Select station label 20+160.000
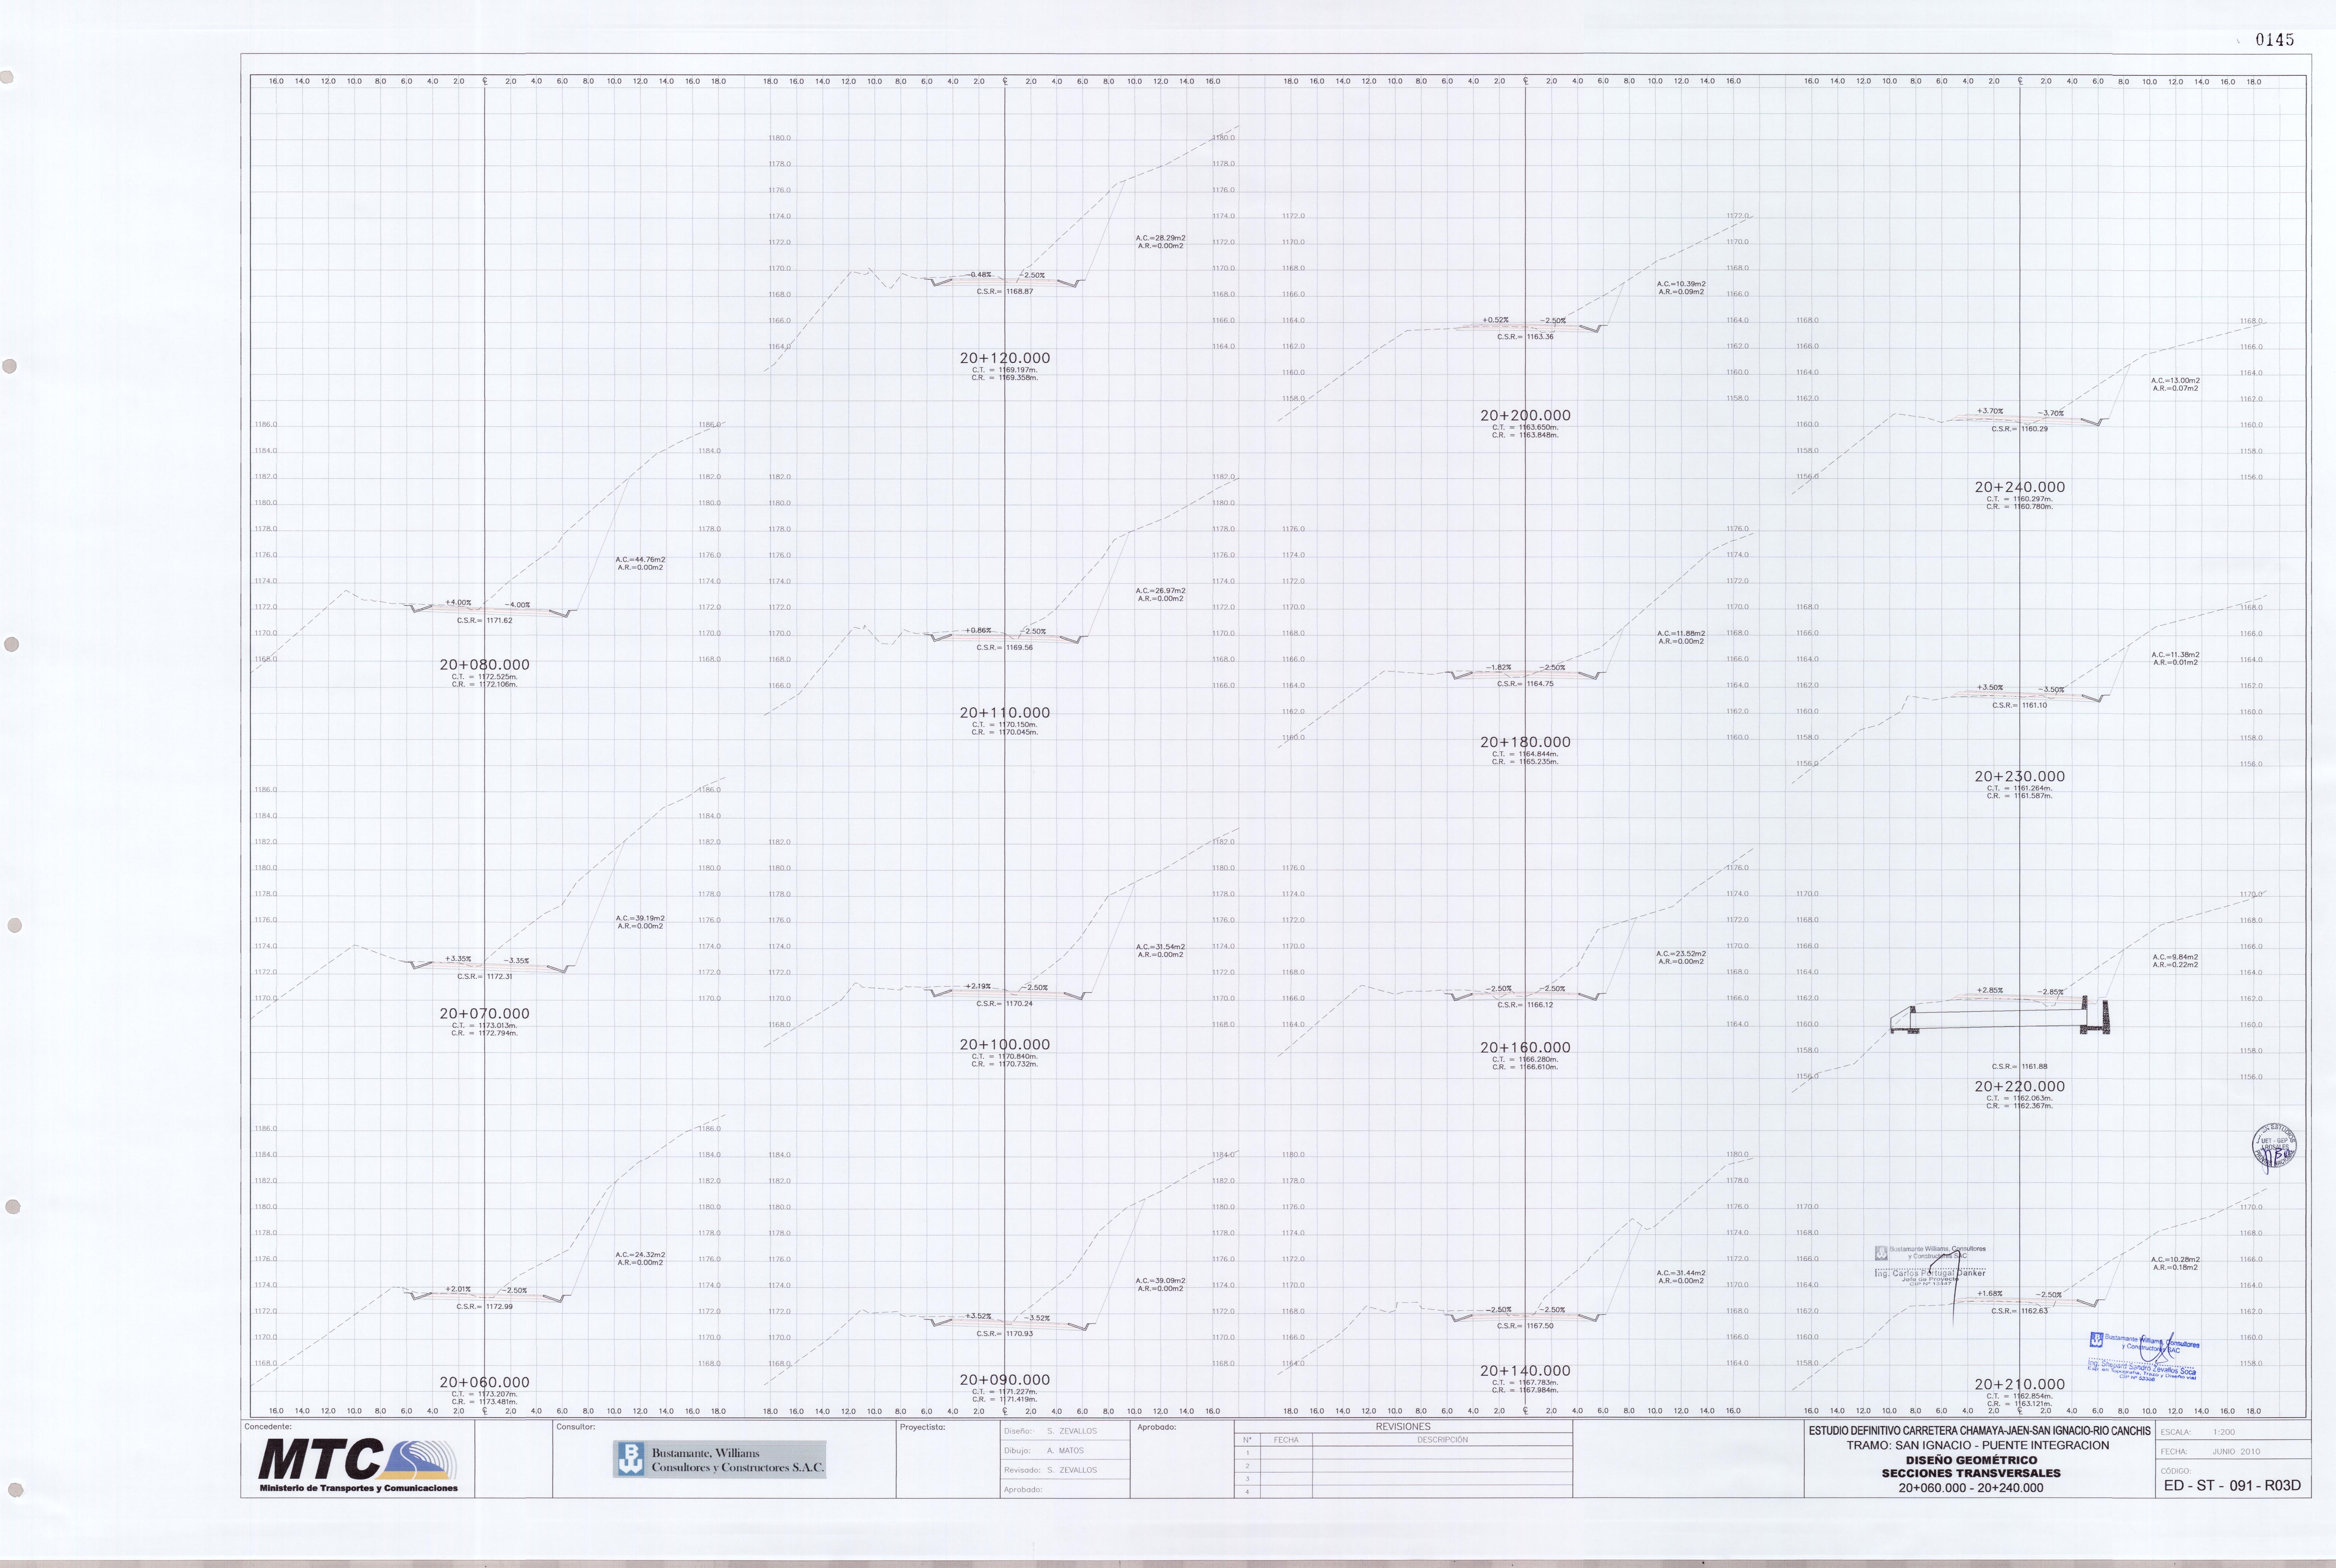Viewport: 2336px width, 1568px height. [1525, 1048]
